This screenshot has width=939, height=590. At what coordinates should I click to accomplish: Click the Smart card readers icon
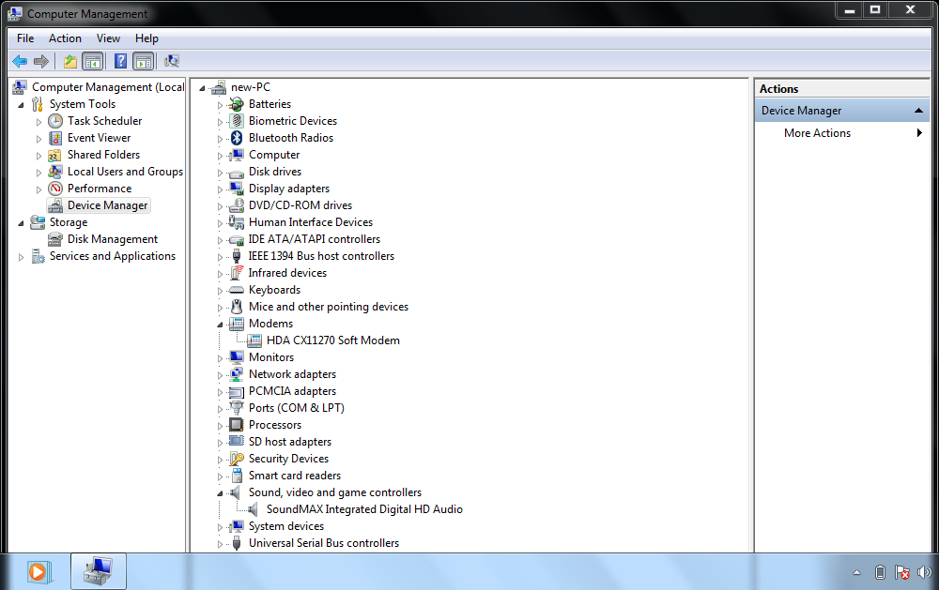(237, 476)
